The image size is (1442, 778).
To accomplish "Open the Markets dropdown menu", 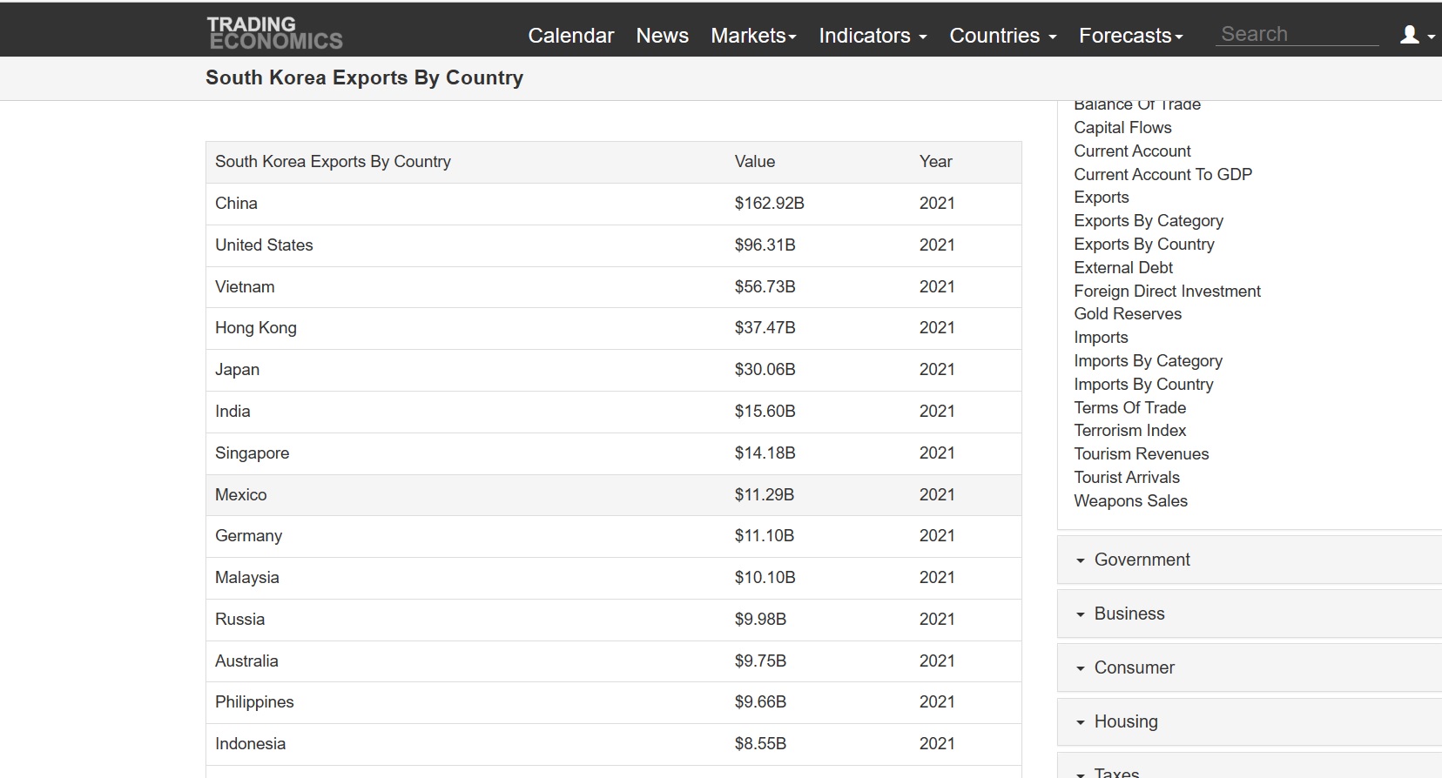I will (753, 36).
